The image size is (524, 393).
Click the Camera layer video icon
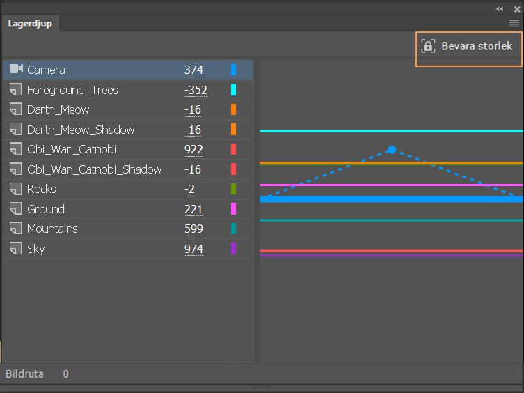point(16,68)
